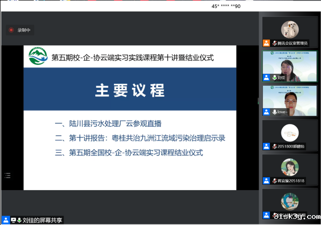Click the red recording indicator dot
The image size is (321, 225).
11,30
